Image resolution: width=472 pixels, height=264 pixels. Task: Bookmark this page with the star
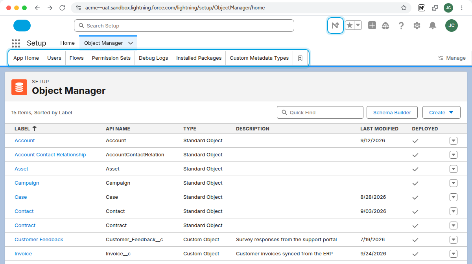click(x=404, y=8)
